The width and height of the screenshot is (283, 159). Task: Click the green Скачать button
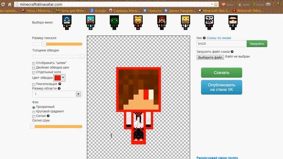point(222,72)
